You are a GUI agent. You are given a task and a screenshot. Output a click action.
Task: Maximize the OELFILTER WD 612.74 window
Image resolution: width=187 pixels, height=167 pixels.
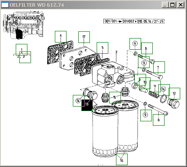173,5
